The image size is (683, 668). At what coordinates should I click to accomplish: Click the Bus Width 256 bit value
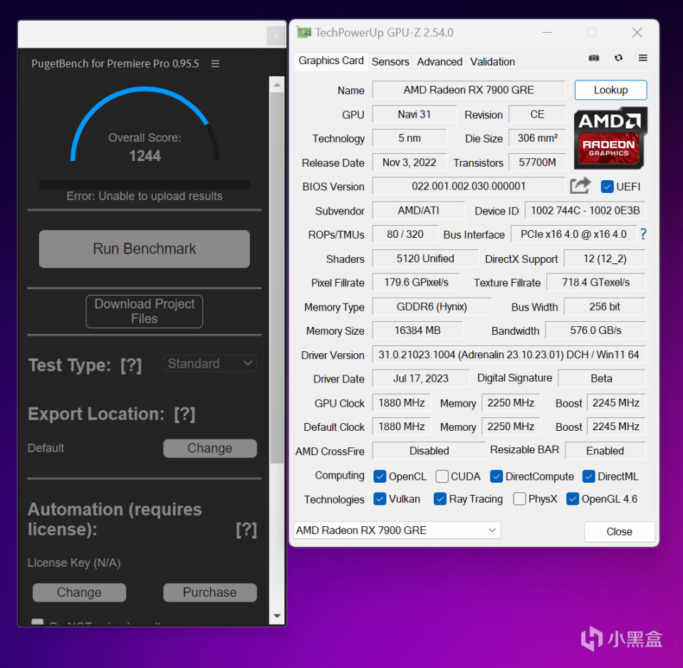coord(605,306)
